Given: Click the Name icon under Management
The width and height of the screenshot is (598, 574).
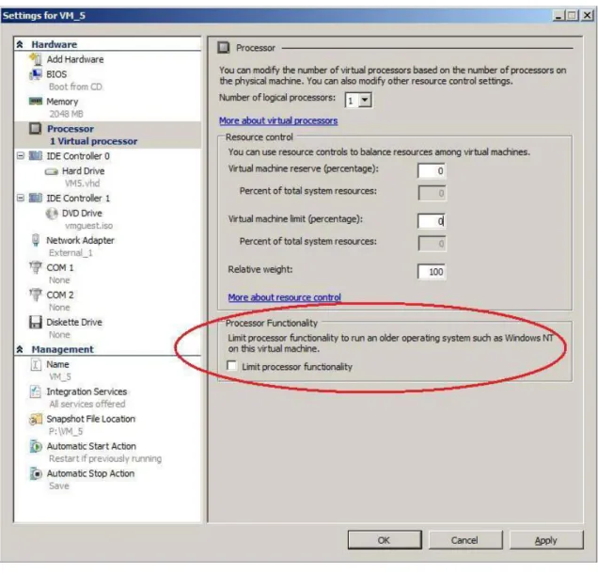Looking at the screenshot, I should click(x=36, y=364).
